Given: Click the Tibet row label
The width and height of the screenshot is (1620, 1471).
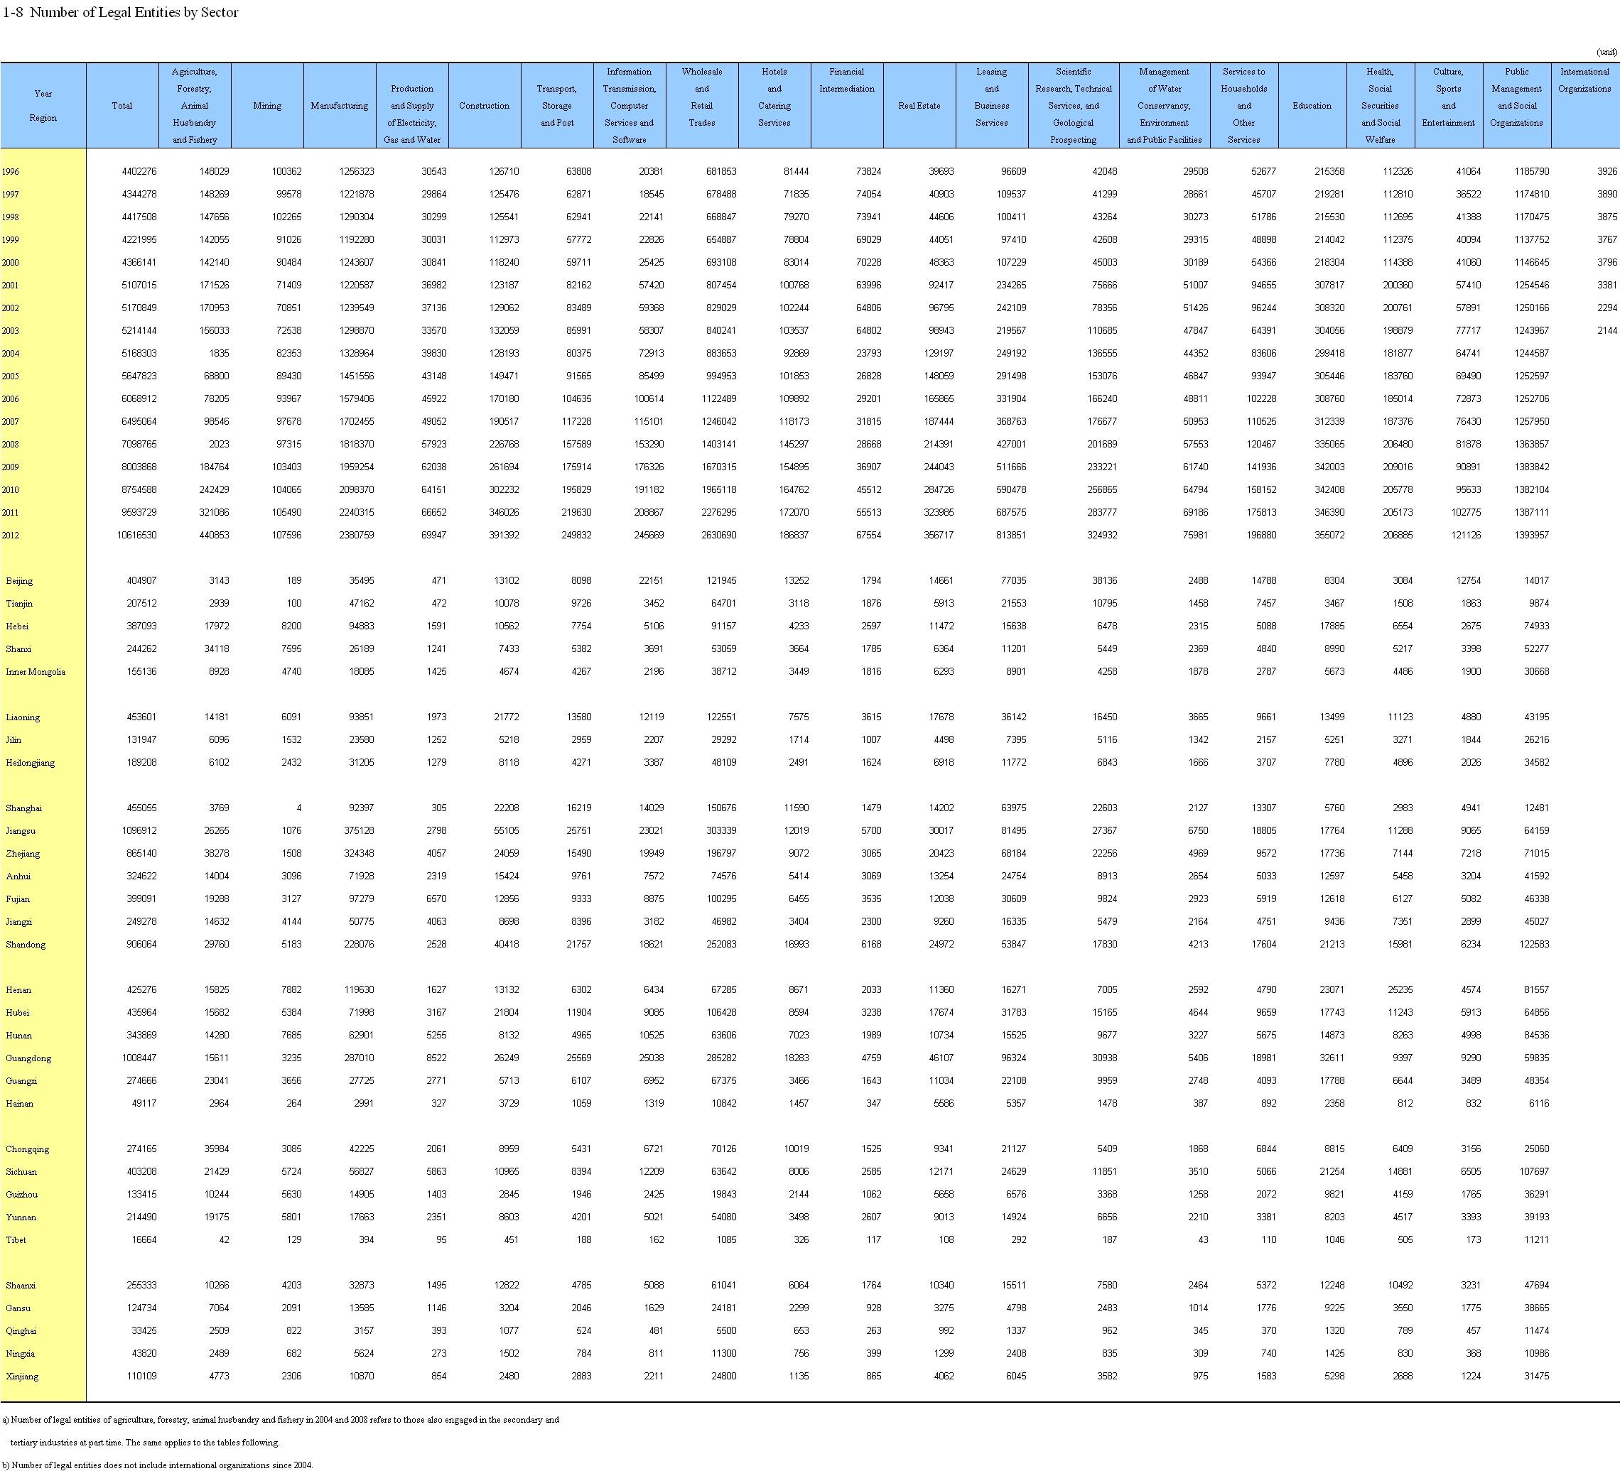Looking at the screenshot, I should click(x=16, y=1239).
